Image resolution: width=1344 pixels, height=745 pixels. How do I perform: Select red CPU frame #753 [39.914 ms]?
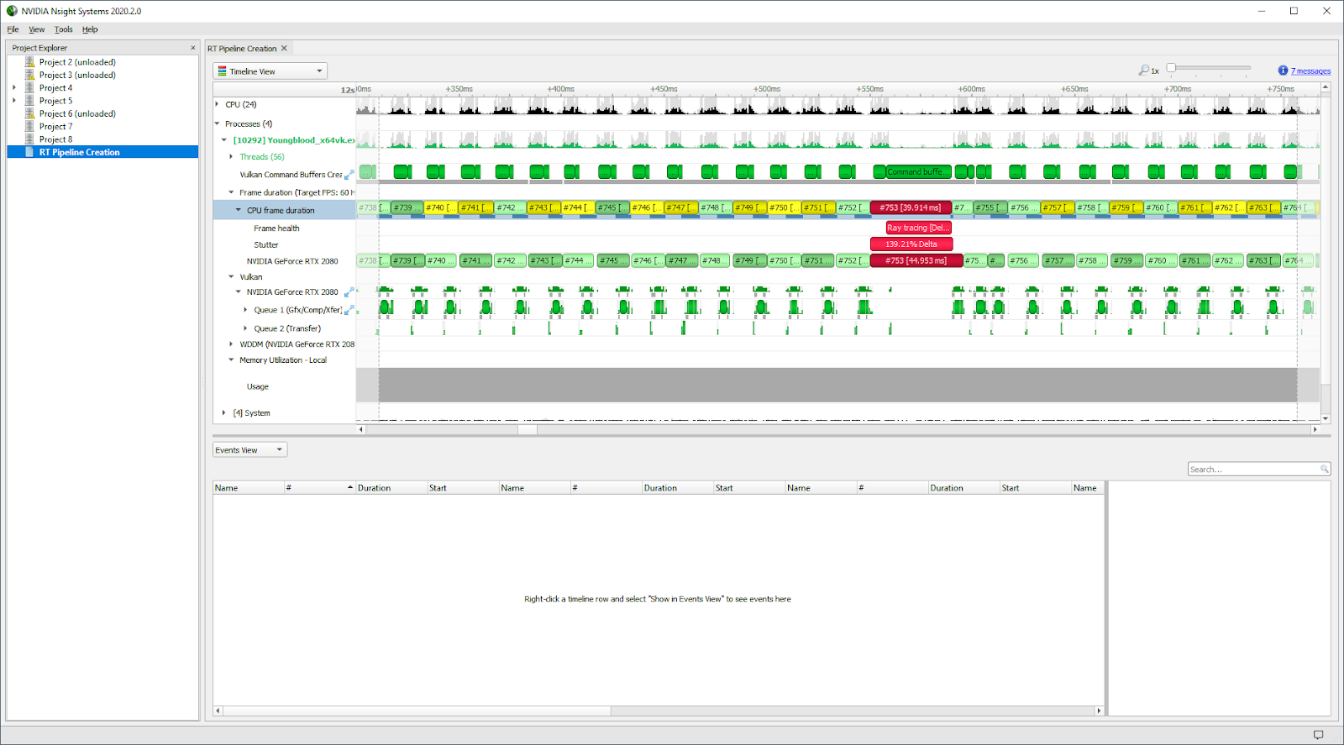pyautogui.click(x=911, y=207)
